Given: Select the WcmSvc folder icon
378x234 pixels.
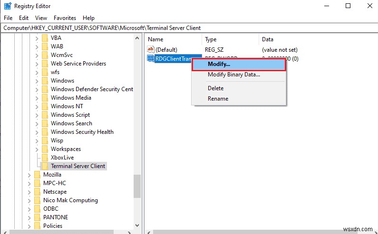Looking at the screenshot, I should coord(45,55).
